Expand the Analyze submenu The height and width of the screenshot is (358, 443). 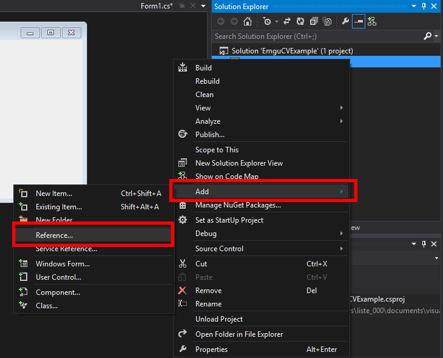click(x=262, y=121)
